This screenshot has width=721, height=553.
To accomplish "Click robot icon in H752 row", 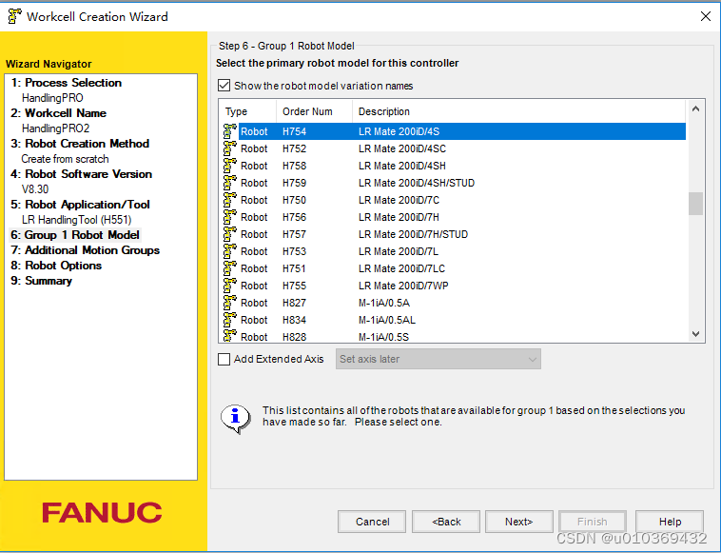I will click(230, 148).
